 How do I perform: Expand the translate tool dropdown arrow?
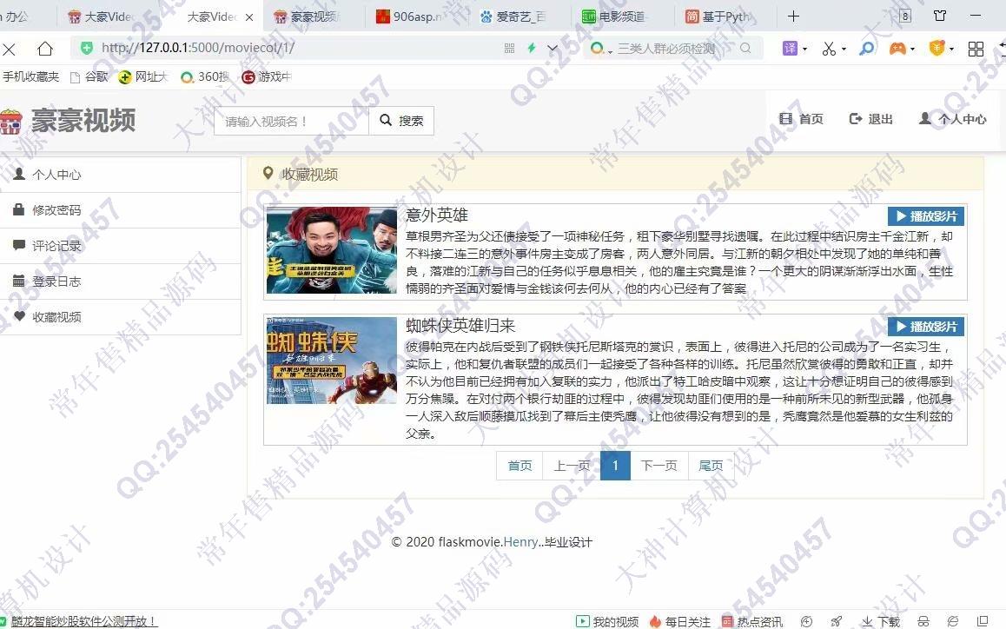804,49
